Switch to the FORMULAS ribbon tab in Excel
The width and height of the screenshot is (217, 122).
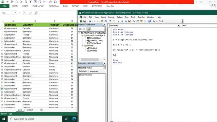pyautogui.click(x=54, y=6)
